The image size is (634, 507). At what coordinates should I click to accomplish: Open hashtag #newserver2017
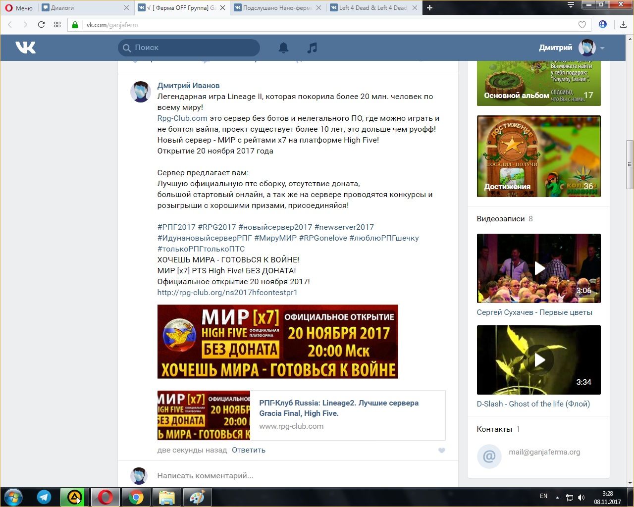[344, 227]
